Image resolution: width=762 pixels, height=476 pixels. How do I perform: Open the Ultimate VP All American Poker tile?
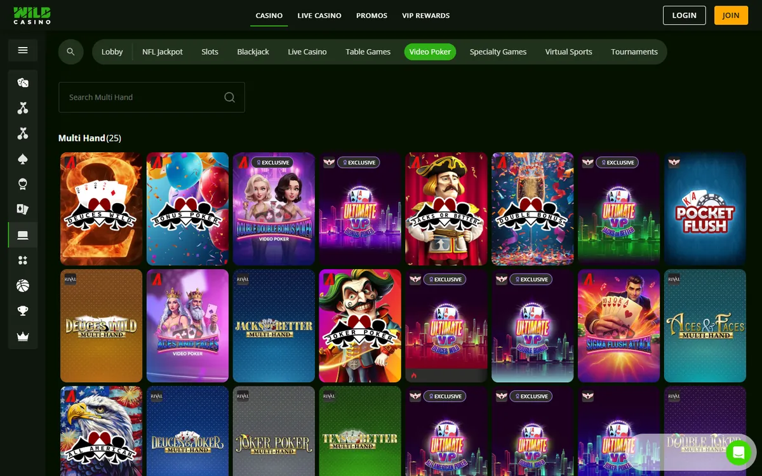(446, 431)
